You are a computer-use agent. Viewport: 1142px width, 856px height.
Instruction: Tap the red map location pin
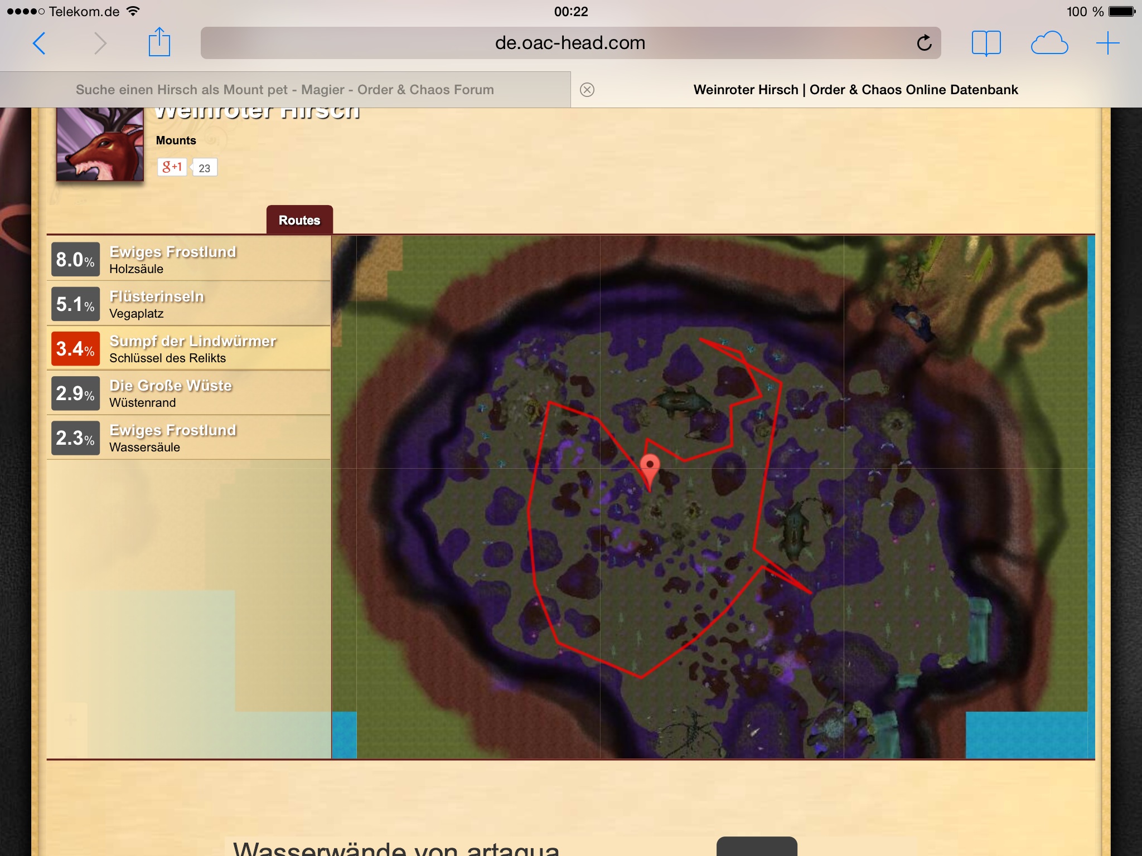click(650, 468)
